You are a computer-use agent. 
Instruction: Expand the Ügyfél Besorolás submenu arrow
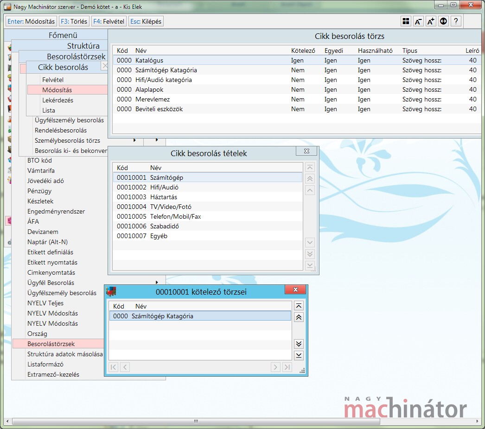click(157, 282)
